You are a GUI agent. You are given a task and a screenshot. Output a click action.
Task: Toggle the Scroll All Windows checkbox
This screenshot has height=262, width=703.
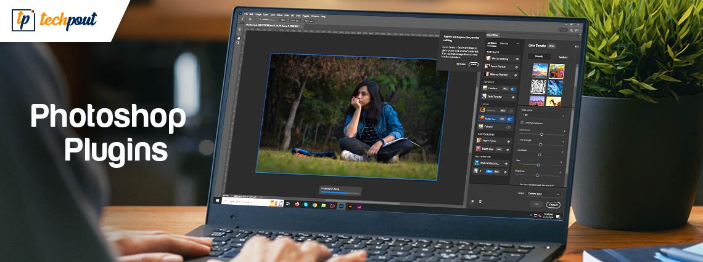(258, 19)
